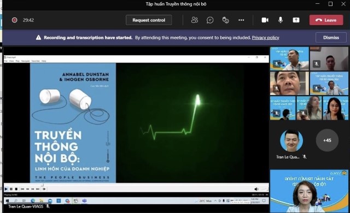The height and width of the screenshot is (213, 350).
Task: Click the media player seek bar
Action: [x=136, y=185]
